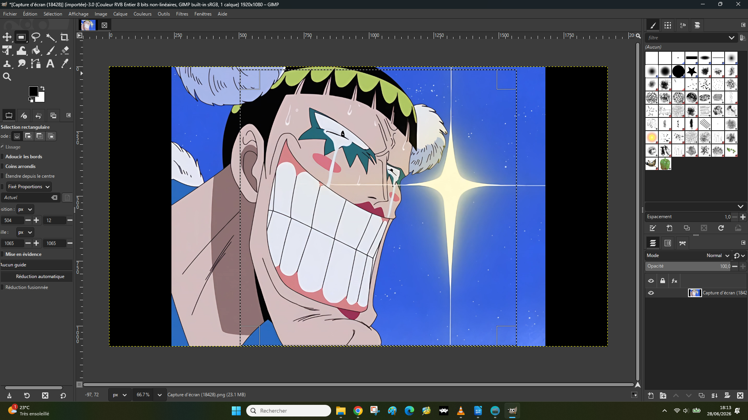Enable the Coins arrondis option

click(2, 166)
